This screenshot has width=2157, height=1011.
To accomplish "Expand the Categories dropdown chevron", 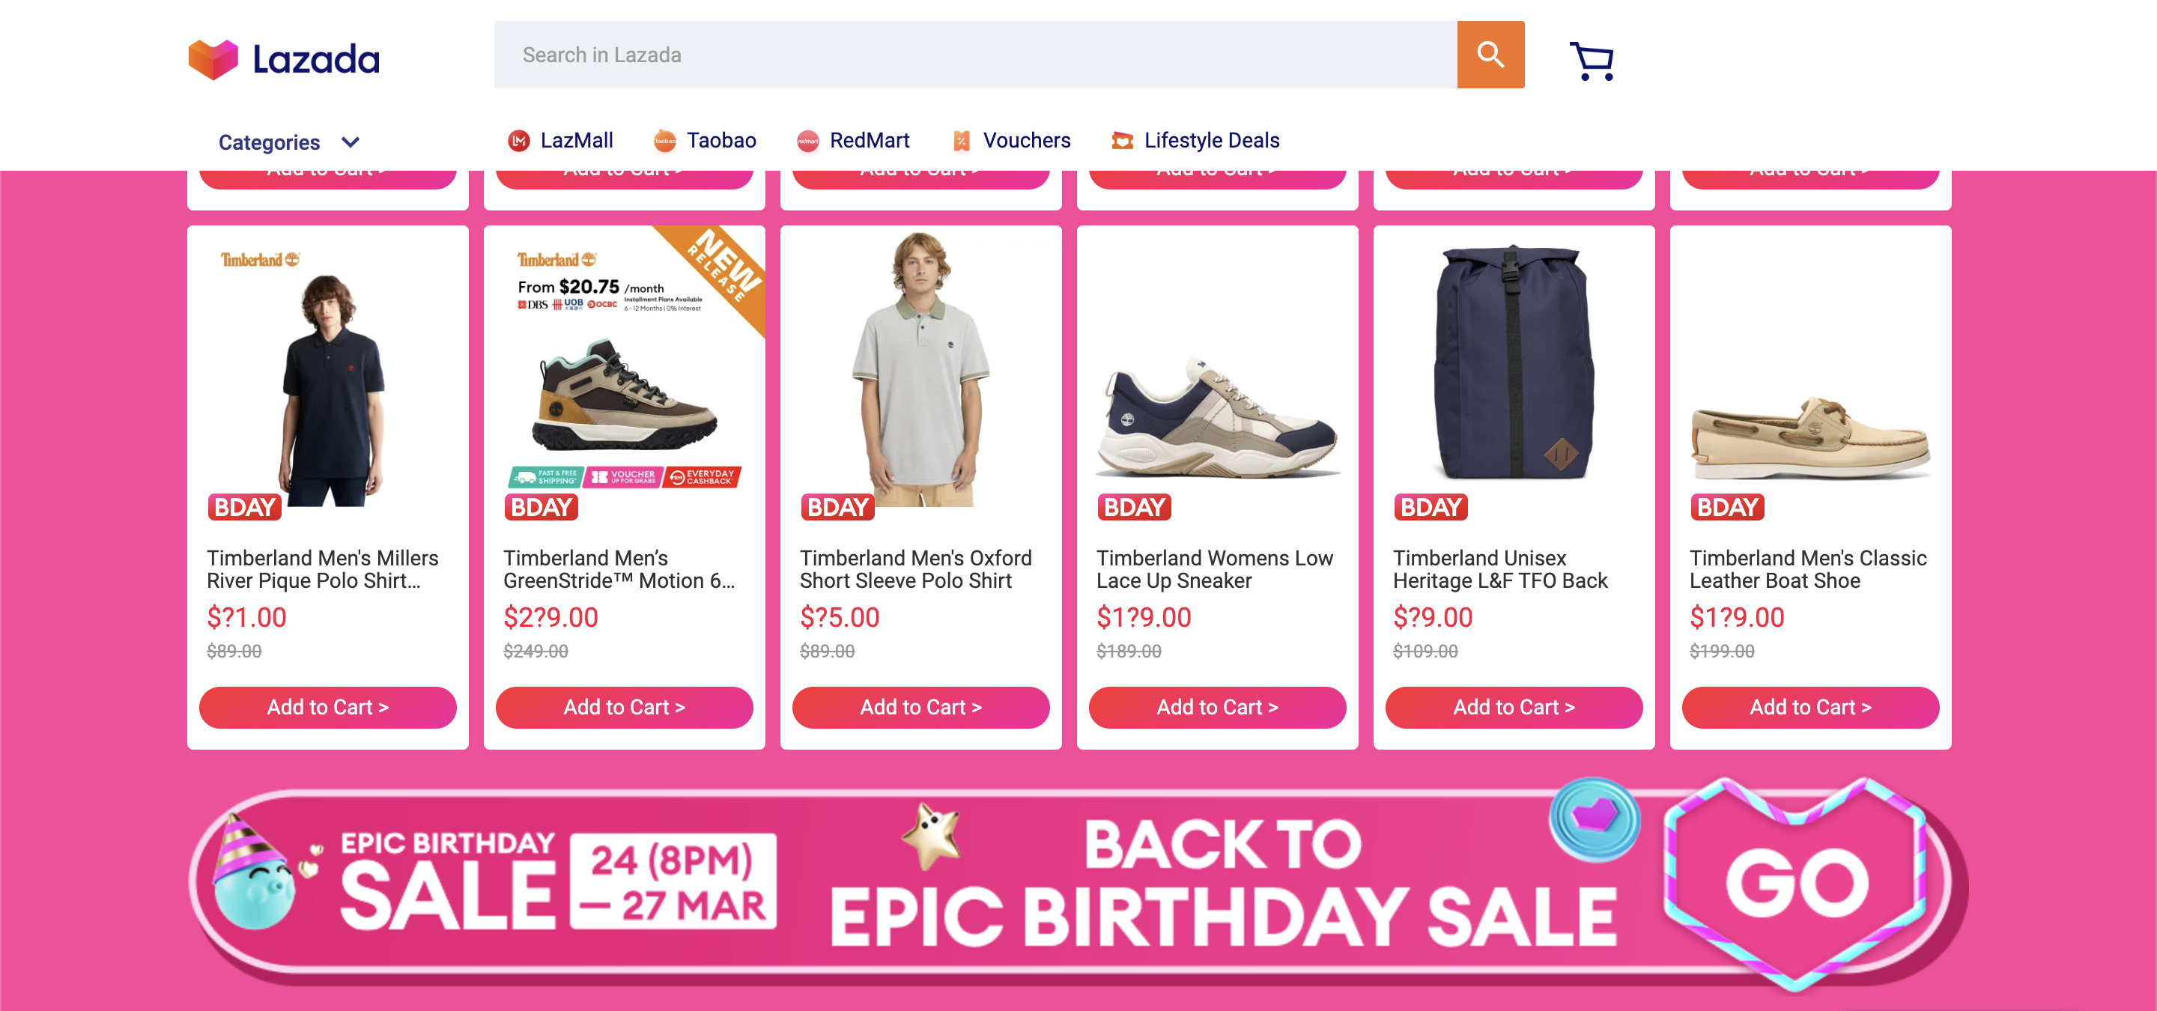I will 351,142.
